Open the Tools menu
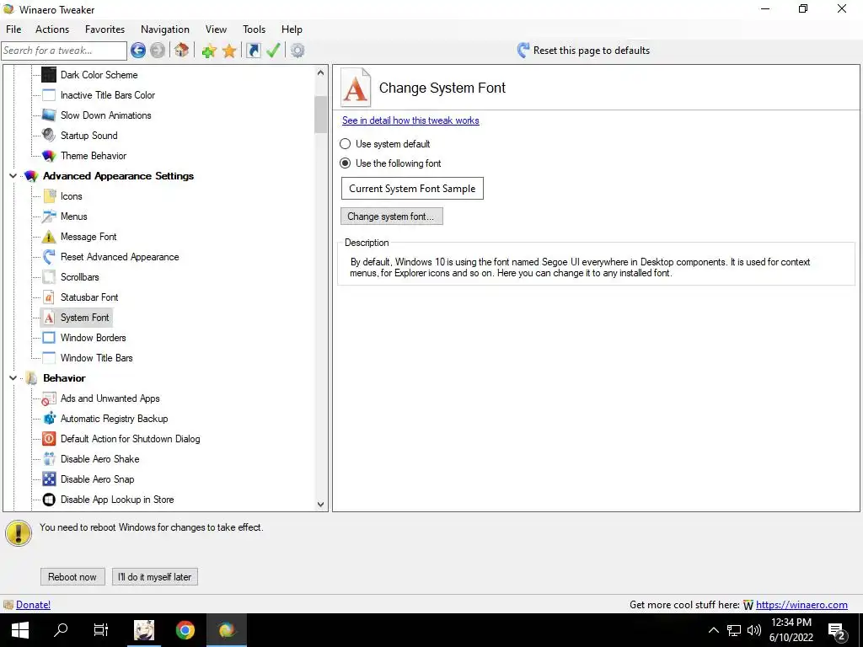863x647 pixels. [255, 29]
